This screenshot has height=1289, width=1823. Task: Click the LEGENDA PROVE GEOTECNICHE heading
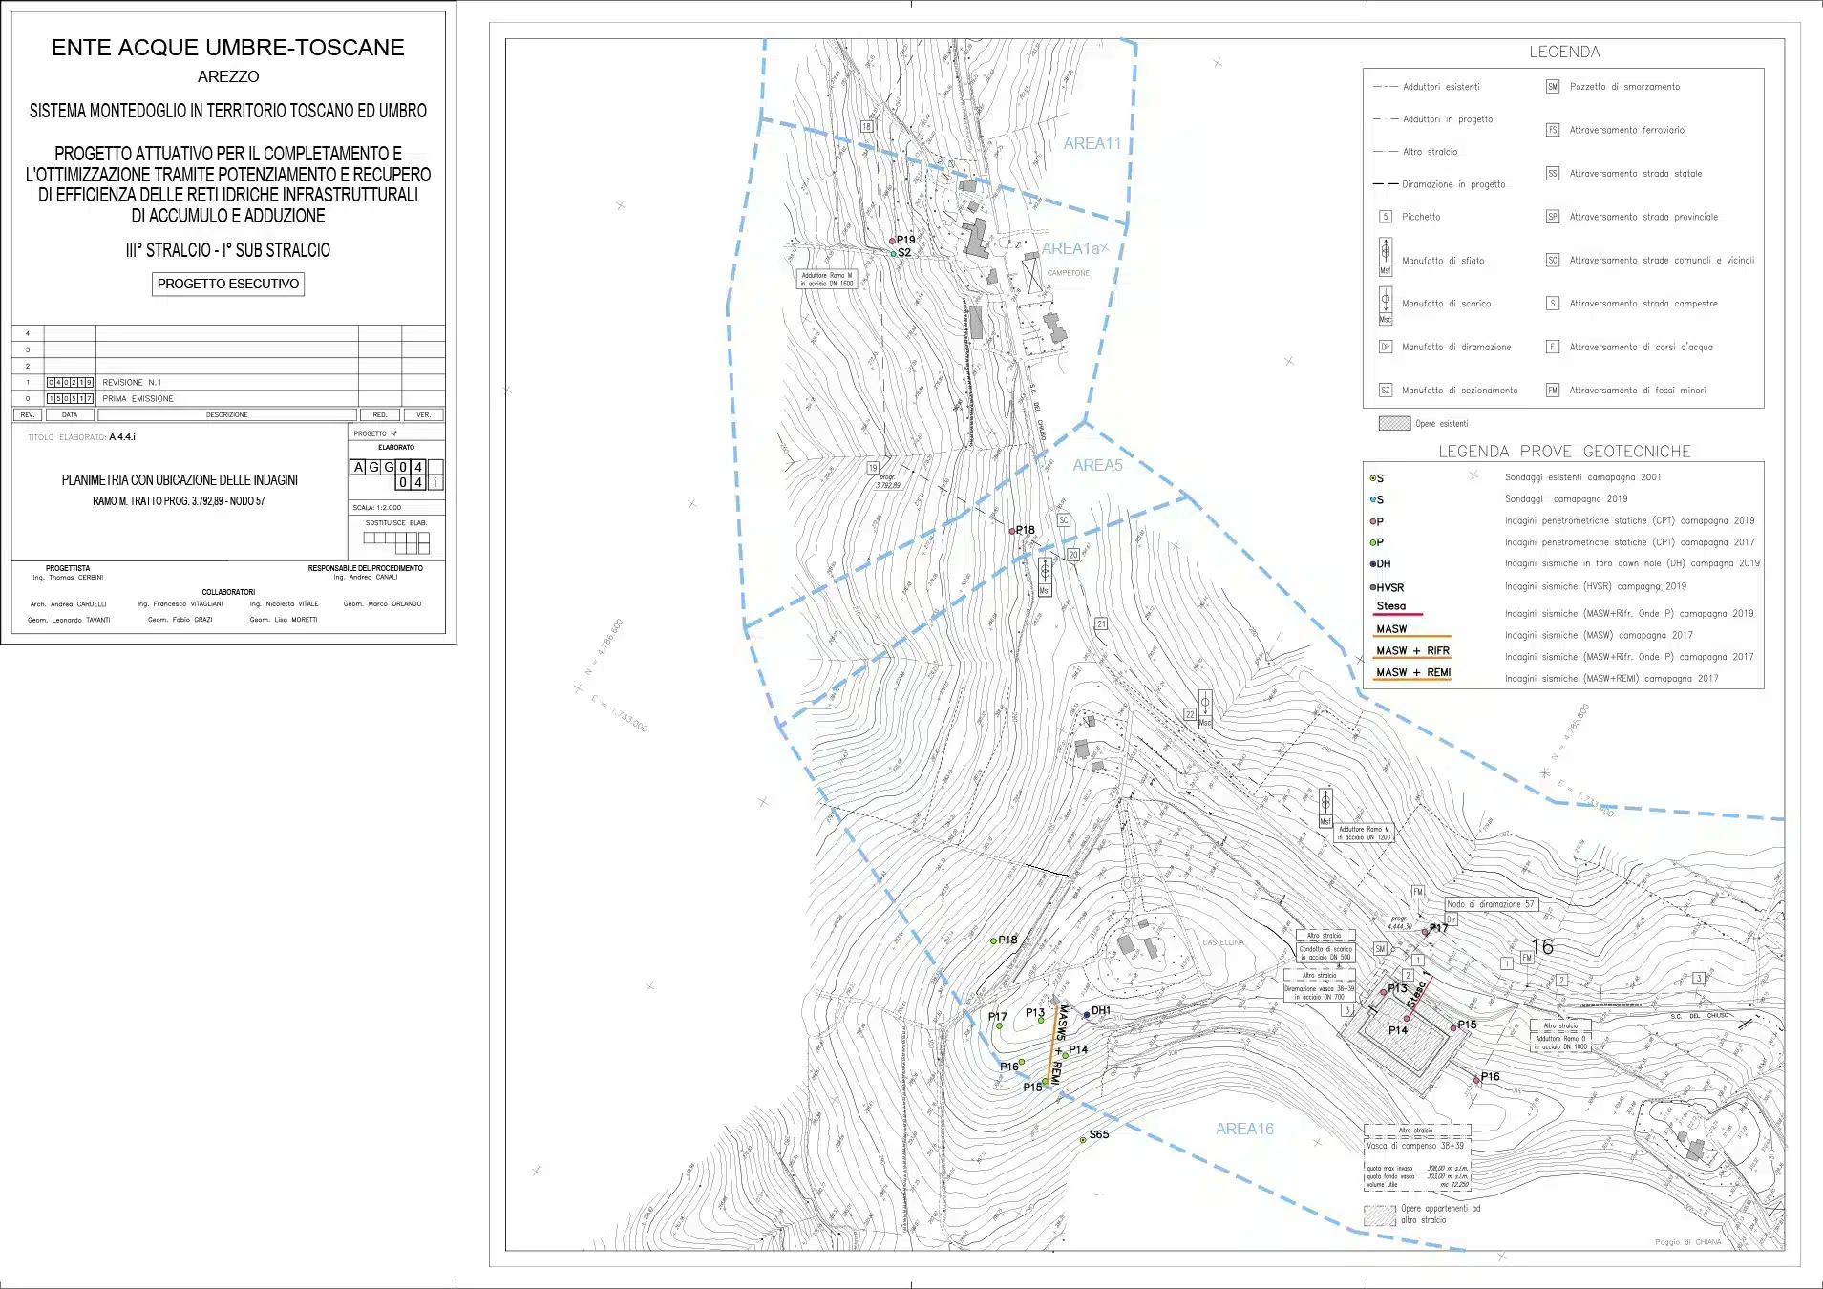[1564, 452]
